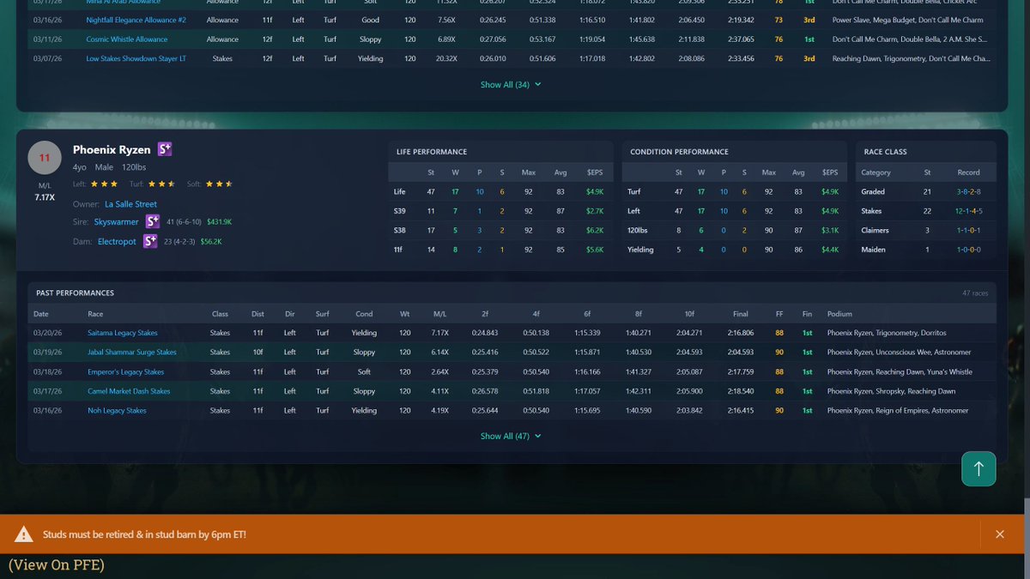Open owner La Salle Street page
1030x579 pixels.
pyautogui.click(x=130, y=204)
